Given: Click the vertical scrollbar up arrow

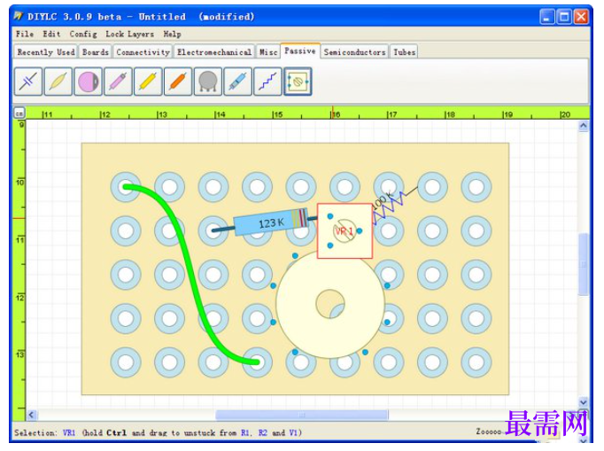Looking at the screenshot, I should click(584, 126).
